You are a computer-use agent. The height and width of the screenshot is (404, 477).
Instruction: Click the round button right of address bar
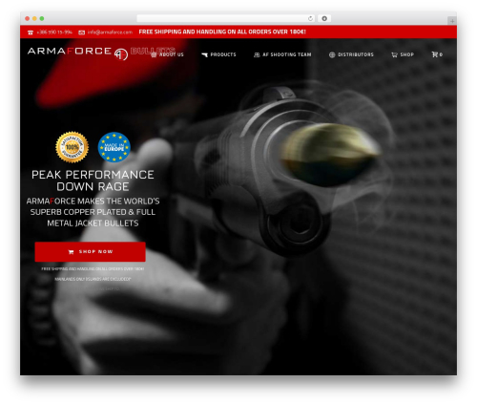tap(324, 18)
